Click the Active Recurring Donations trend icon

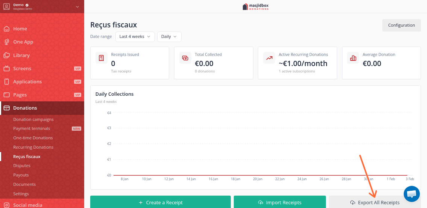click(269, 58)
